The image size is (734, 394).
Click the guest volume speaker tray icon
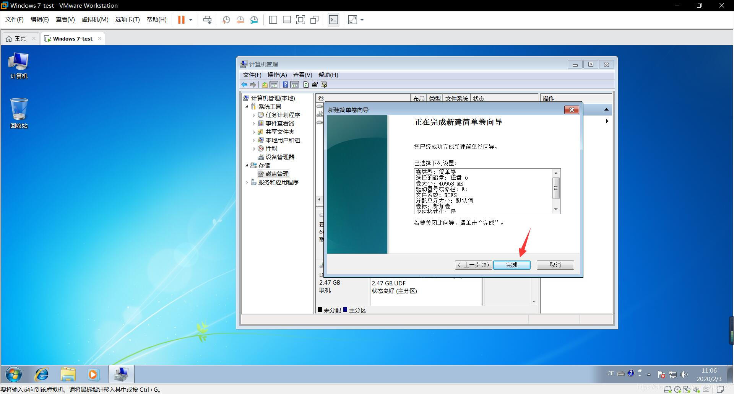coord(684,374)
